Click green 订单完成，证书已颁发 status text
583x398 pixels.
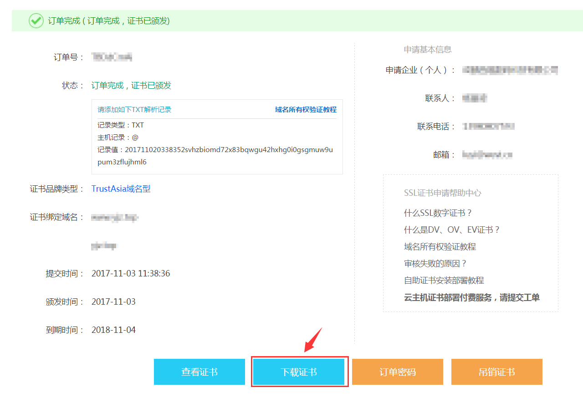131,86
